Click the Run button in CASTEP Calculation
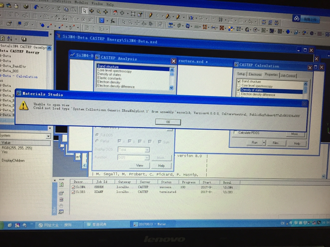The image size is (330, 247). click(254, 142)
